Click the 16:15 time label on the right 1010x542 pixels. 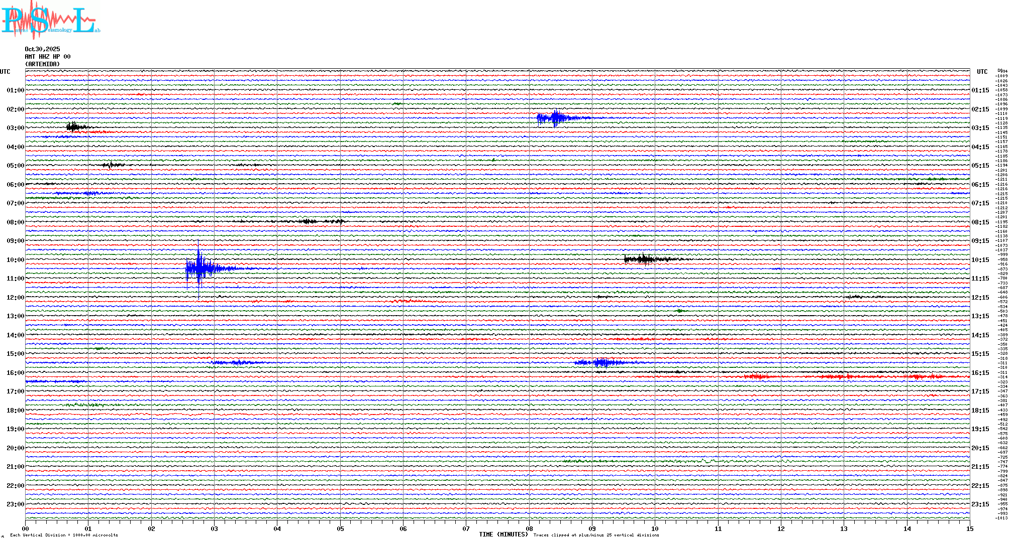point(980,373)
